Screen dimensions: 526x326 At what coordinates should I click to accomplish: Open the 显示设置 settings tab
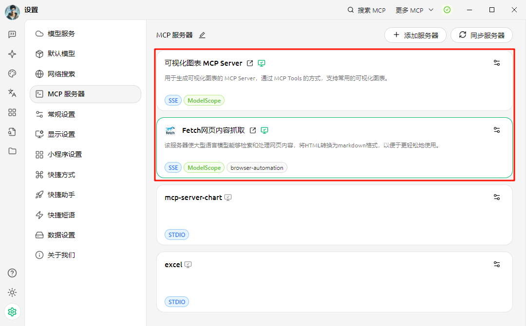[60, 134]
